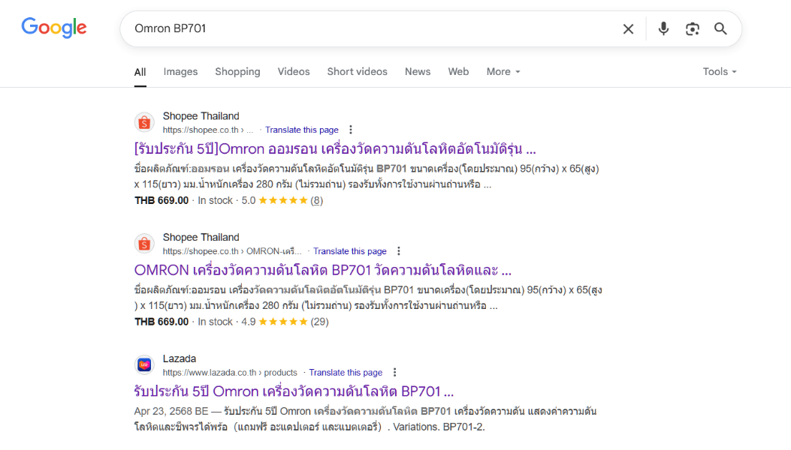Click the second Shopee Thailand site name
Screen dimensions: 791x450
pos(201,237)
